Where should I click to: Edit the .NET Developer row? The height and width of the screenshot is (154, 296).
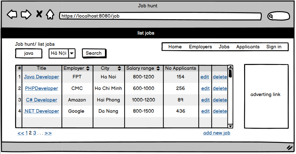coord(205,111)
